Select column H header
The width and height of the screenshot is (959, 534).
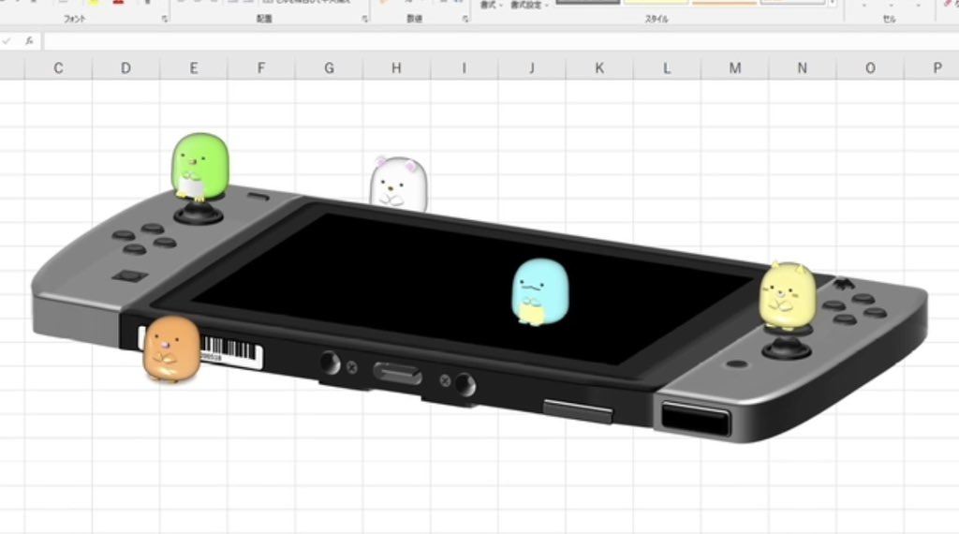[x=396, y=67]
